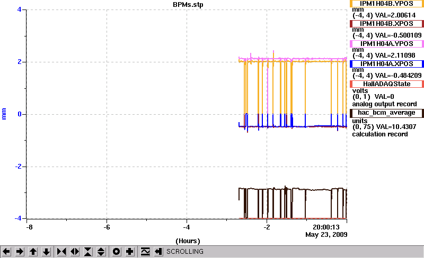Click the 20:00:13 timestamp label
This screenshot has height=258, width=424.
[326, 227]
